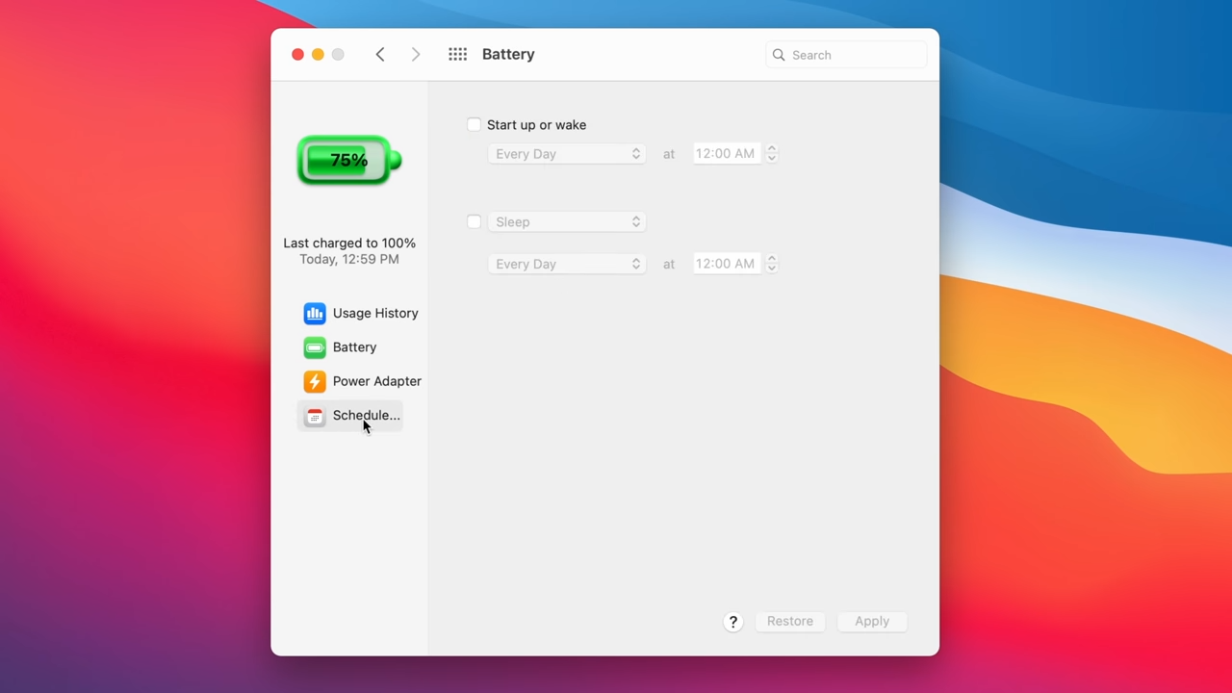Focus the Search field

(x=846, y=55)
